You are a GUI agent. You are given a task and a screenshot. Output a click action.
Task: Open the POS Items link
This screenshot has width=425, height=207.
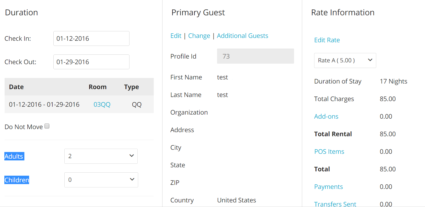tap(329, 151)
